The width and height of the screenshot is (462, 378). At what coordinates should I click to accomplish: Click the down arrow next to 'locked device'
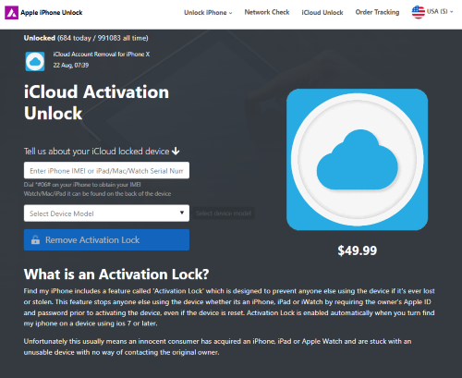pyautogui.click(x=176, y=151)
